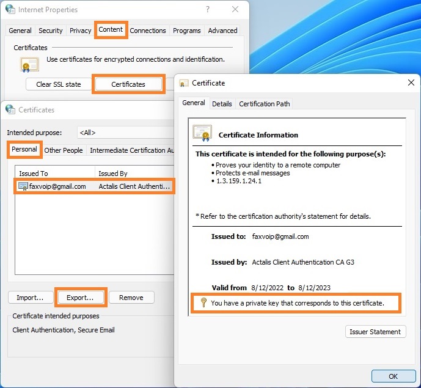The image size is (421, 388).
Task: Click the Issuer Statement button
Action: point(375,332)
